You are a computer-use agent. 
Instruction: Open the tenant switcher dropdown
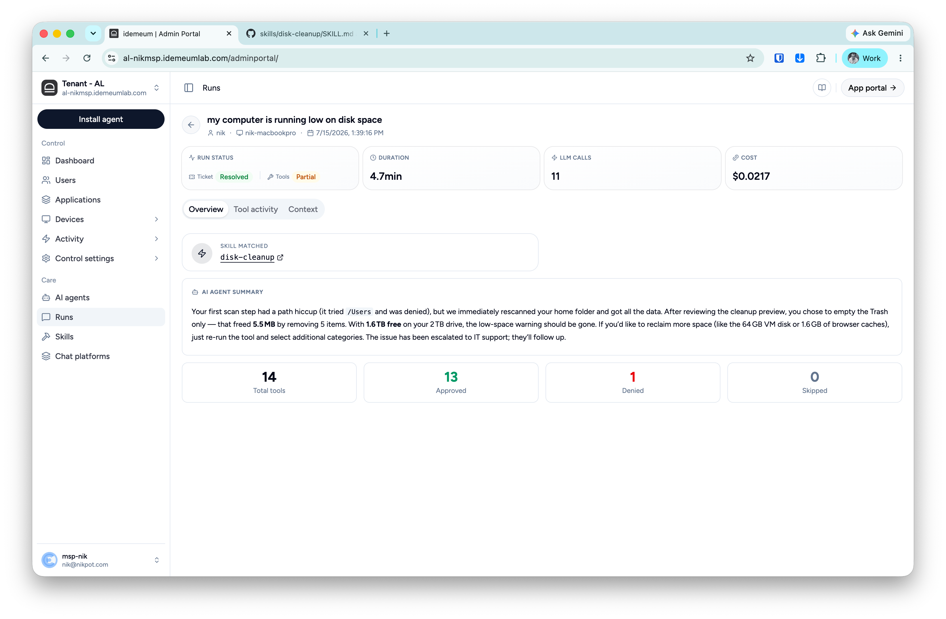point(157,88)
